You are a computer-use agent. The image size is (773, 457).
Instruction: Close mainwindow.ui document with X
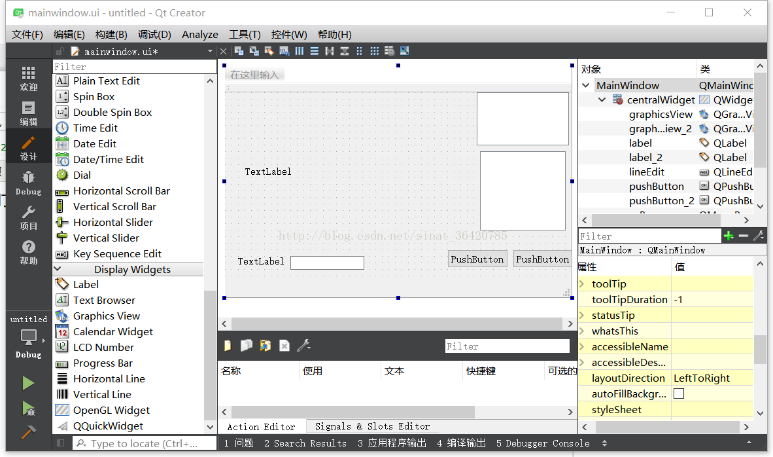[x=223, y=51]
